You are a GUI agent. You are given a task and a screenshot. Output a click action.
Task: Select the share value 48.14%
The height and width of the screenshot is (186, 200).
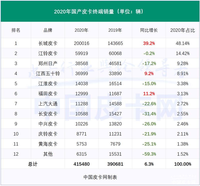(x=182, y=43)
